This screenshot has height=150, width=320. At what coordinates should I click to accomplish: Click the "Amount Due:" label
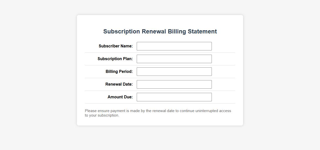120,97
